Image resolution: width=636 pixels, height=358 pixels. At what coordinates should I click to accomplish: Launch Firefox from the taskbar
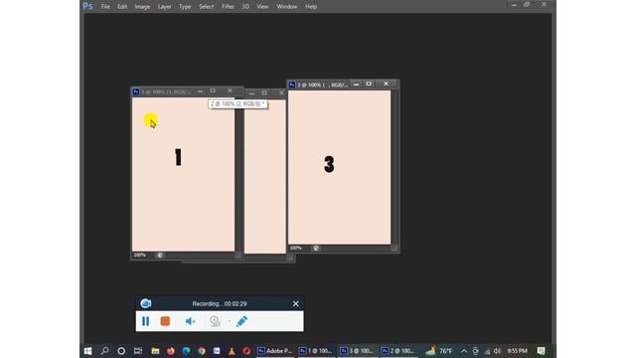[171, 351]
